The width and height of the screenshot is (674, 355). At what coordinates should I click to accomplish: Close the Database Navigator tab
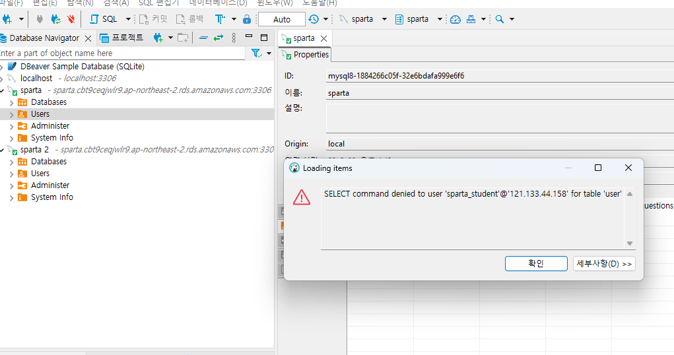point(88,39)
